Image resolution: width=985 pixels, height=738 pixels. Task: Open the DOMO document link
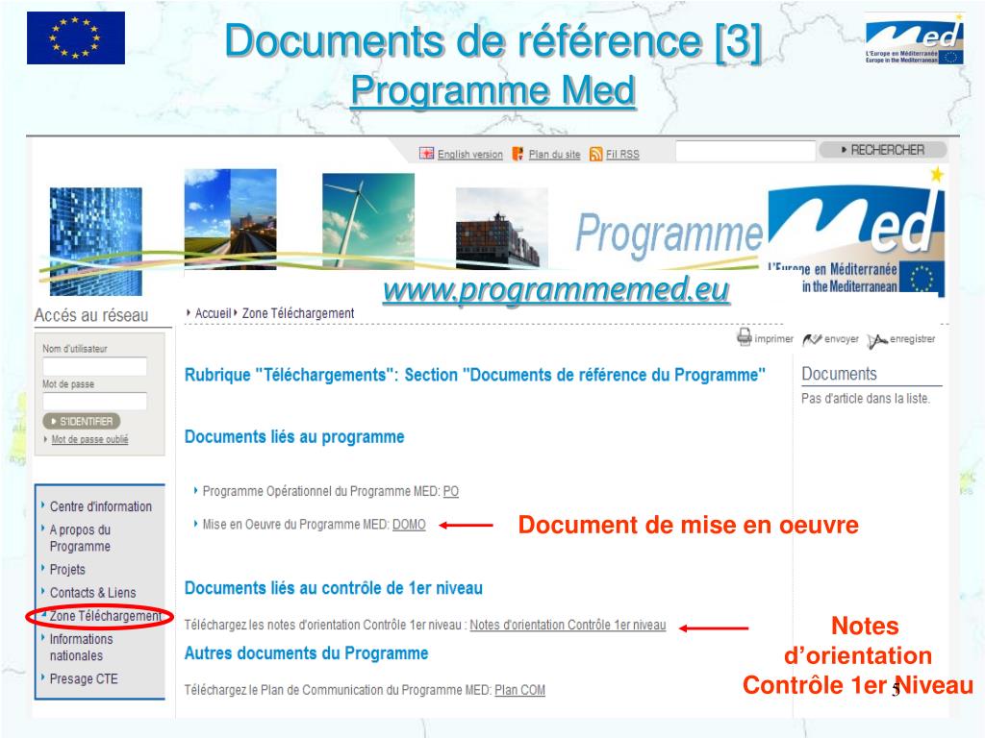(409, 525)
